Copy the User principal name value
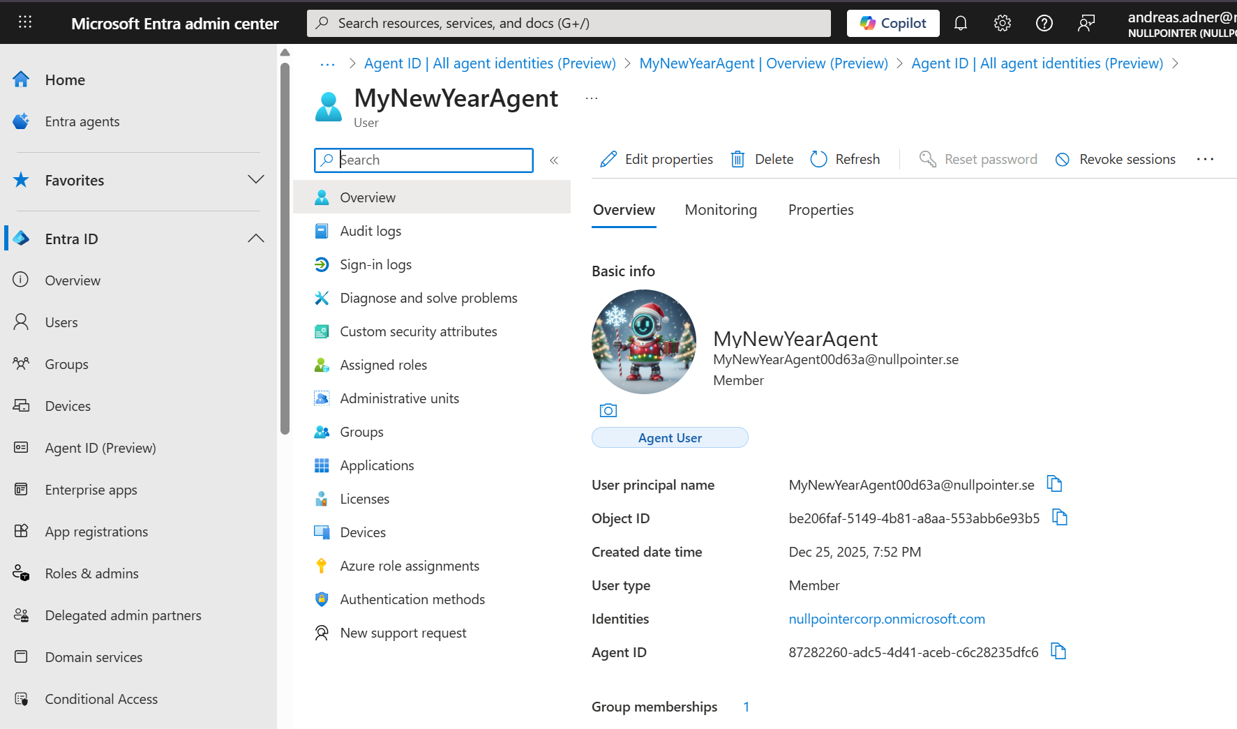1237x729 pixels. pyautogui.click(x=1054, y=483)
